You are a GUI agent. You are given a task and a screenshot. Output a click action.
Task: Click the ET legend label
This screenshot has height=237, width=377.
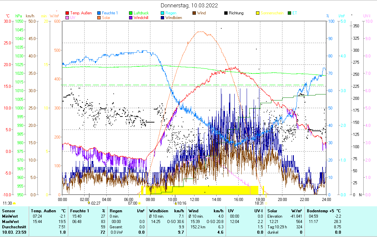pyautogui.click(x=294, y=13)
